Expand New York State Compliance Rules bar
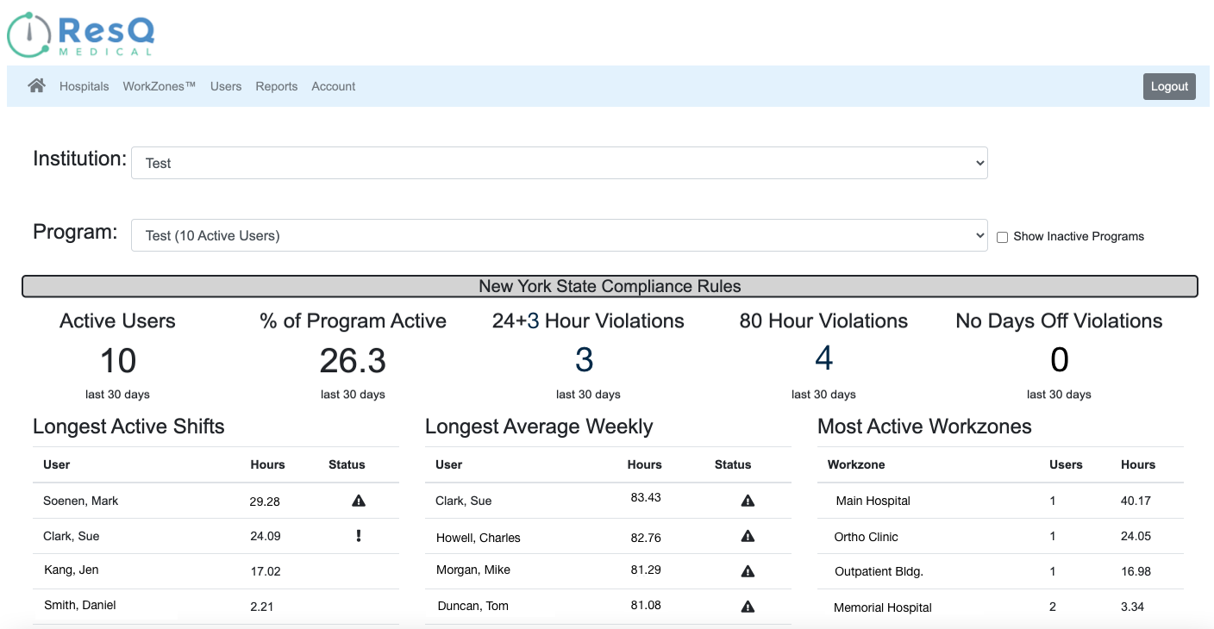Image resolution: width=1214 pixels, height=629 pixels. point(610,286)
